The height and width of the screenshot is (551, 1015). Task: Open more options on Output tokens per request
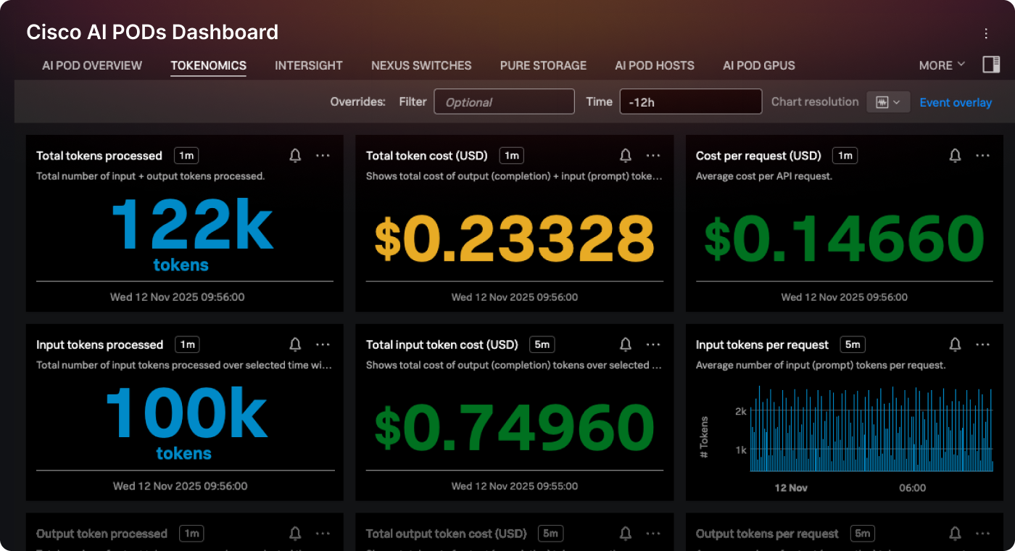[982, 534]
